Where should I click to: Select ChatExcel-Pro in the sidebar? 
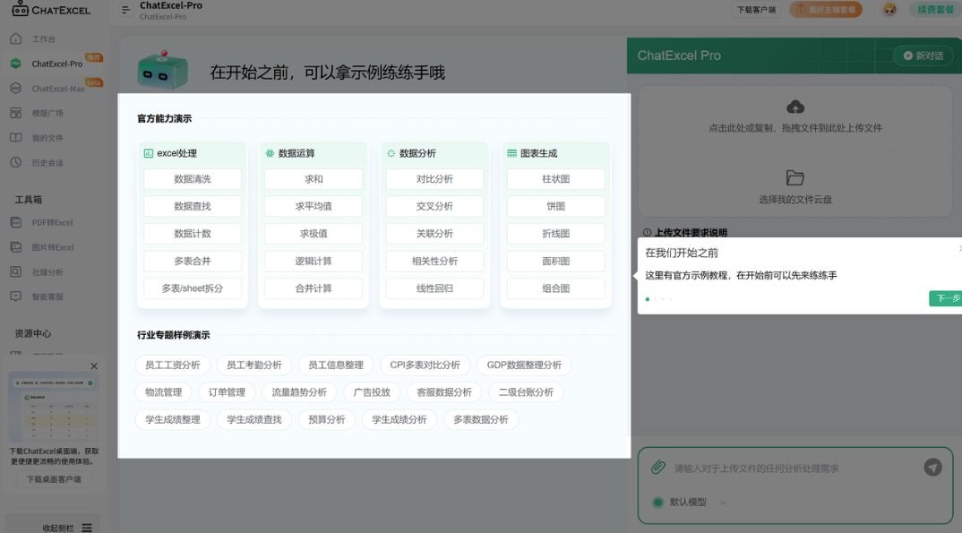(56, 64)
